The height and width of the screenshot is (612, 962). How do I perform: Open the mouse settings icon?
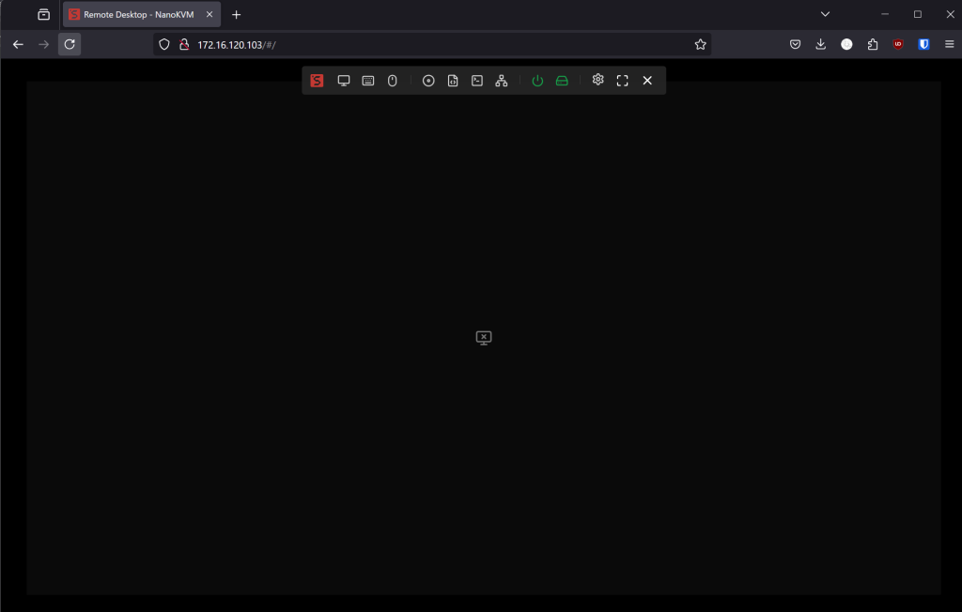[392, 81]
